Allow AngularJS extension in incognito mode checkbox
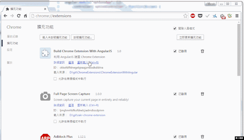 point(55,79)
